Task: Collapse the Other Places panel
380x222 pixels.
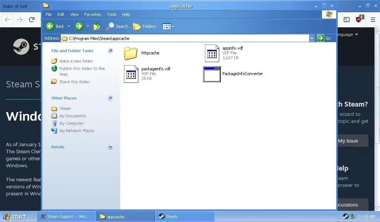Action: [111, 98]
